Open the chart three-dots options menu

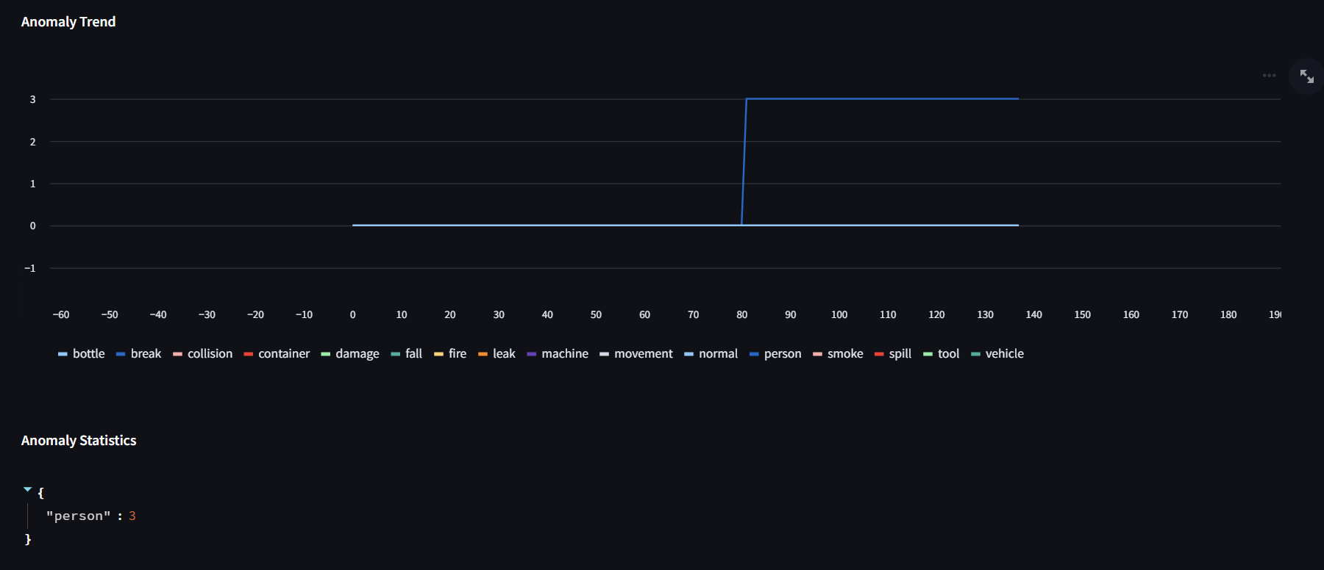coord(1269,76)
